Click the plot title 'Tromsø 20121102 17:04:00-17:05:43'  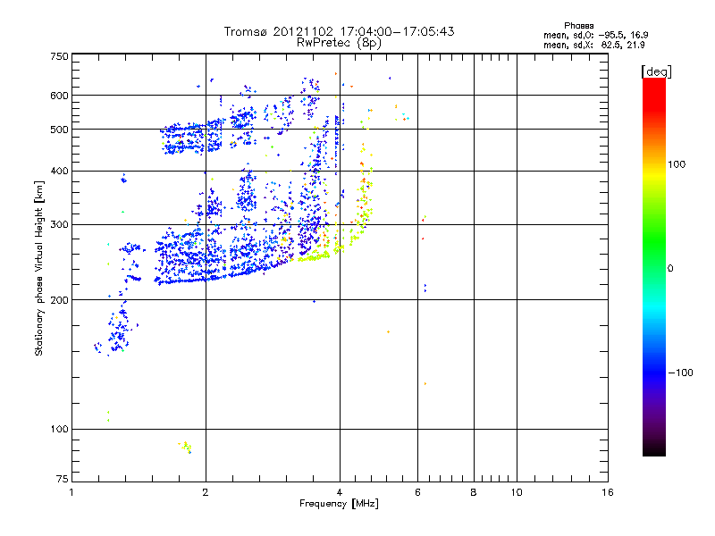[339, 31]
